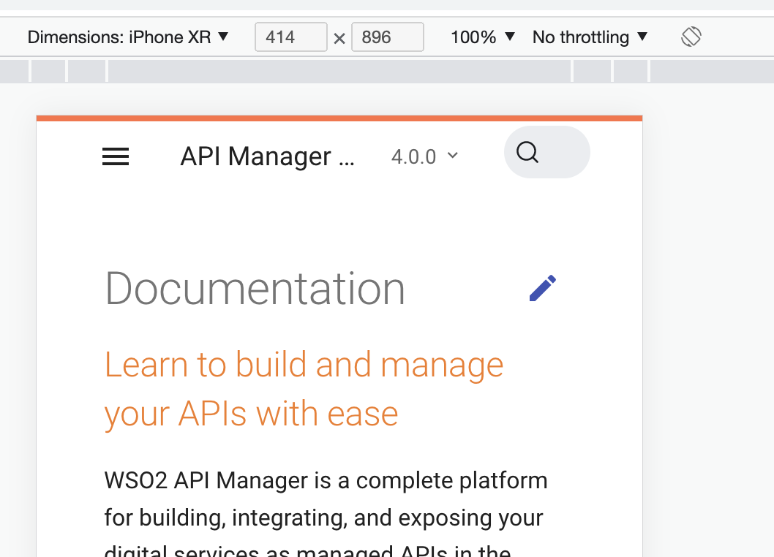Open the No throttling dropdown

coord(590,37)
